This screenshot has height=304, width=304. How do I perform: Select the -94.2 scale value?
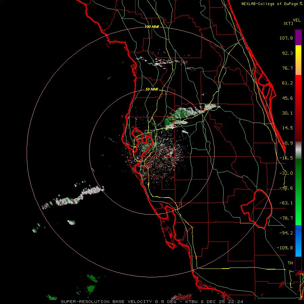(x=286, y=233)
